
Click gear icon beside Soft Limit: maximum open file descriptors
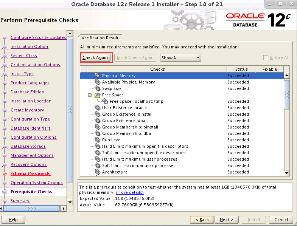(x=97, y=153)
